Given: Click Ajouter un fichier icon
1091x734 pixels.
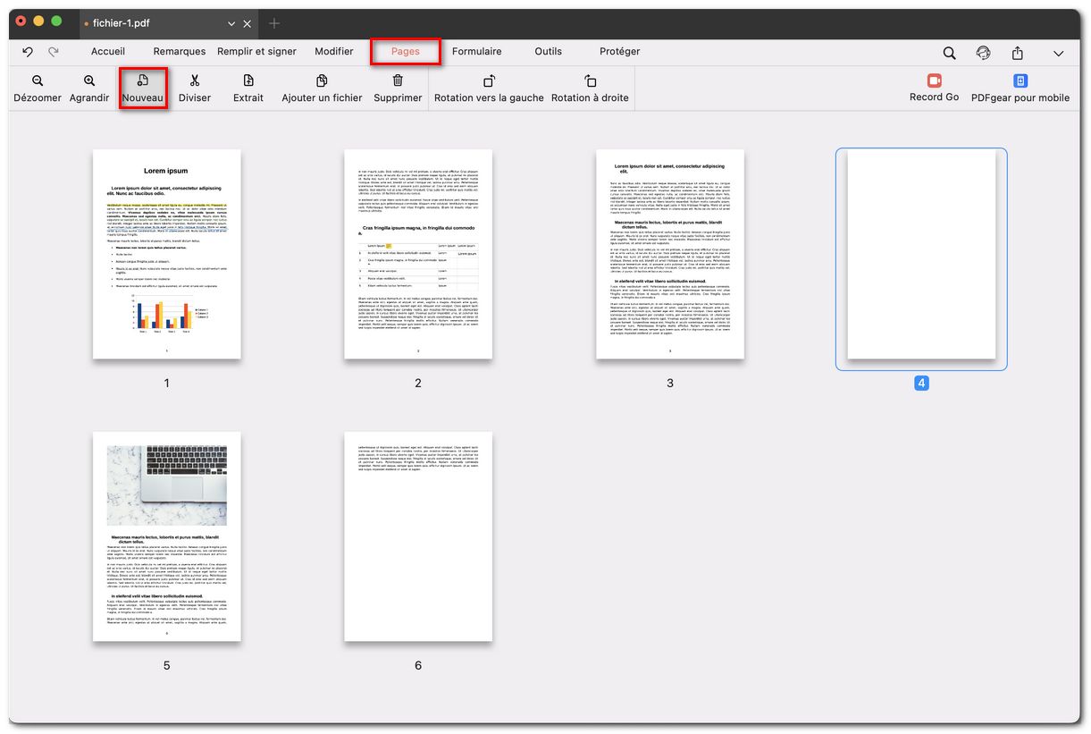Looking at the screenshot, I should (x=322, y=81).
